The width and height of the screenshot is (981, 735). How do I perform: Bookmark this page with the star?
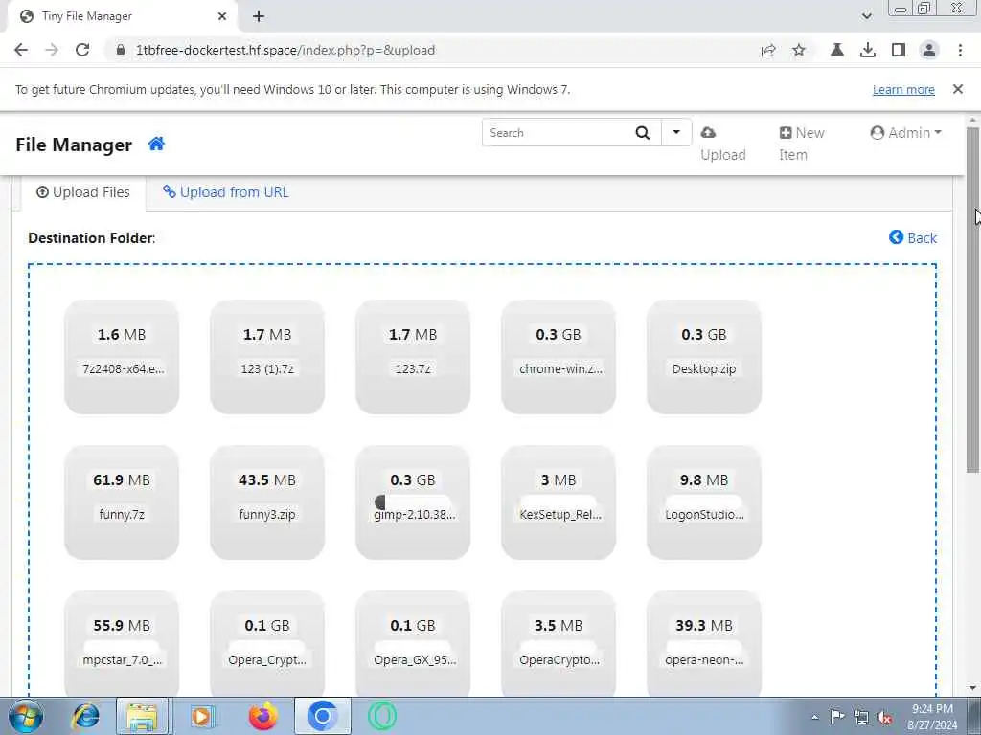[x=799, y=50]
